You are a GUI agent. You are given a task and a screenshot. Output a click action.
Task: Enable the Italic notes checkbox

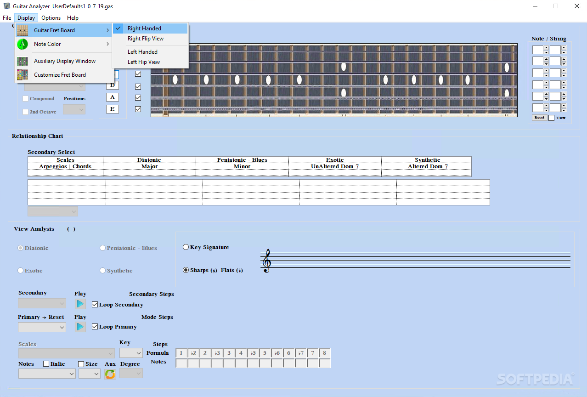pos(46,364)
